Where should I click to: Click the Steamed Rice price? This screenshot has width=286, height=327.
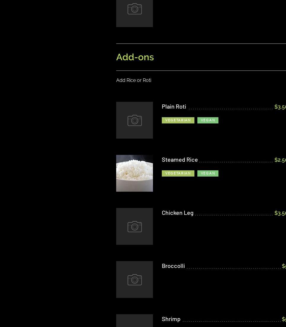tap(280, 160)
